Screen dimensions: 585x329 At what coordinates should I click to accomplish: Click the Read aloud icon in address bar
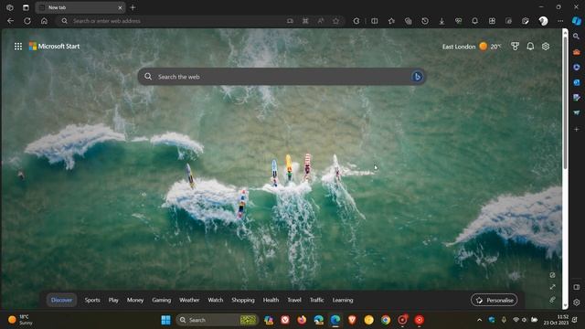point(321,21)
